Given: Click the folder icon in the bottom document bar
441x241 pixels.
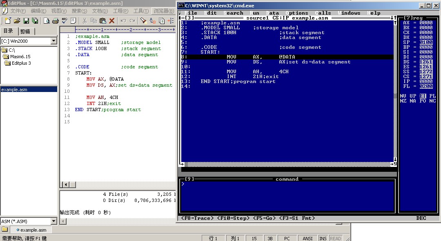Looking at the screenshot, I should coord(5,230).
